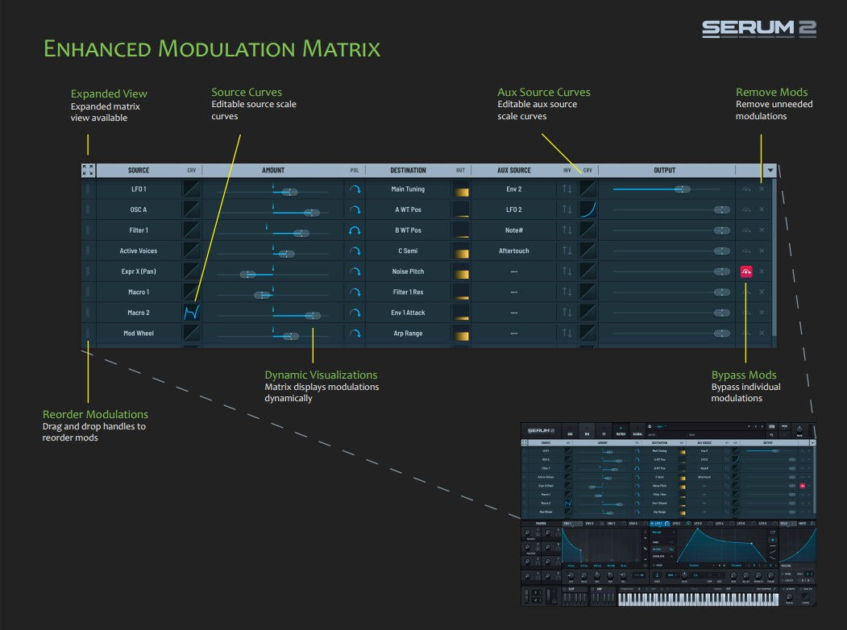This screenshot has width=847, height=630.
Task: Remove the Expr X (Pan) modulation with X
Action: (x=762, y=271)
